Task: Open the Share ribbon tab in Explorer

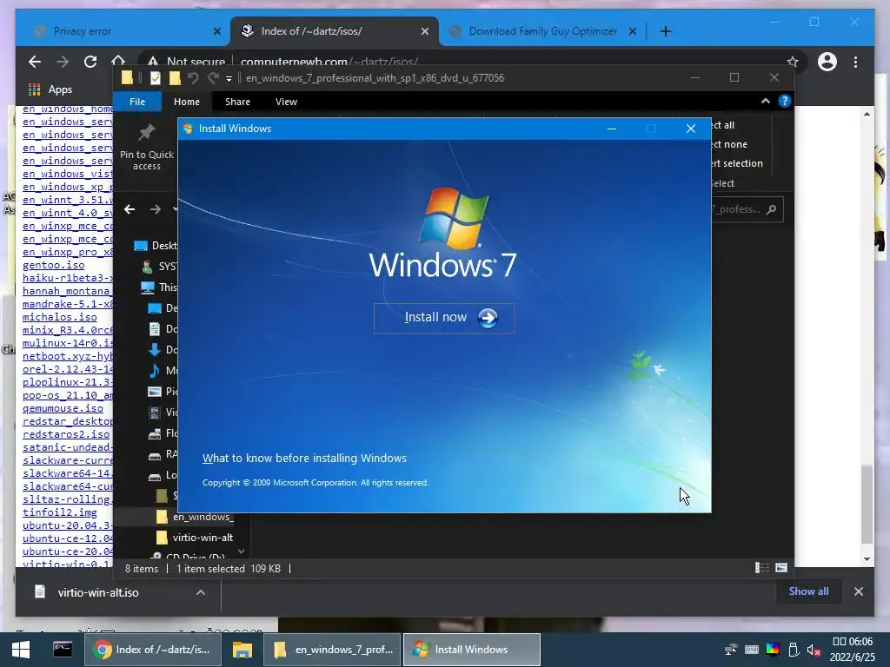Action: tap(237, 102)
